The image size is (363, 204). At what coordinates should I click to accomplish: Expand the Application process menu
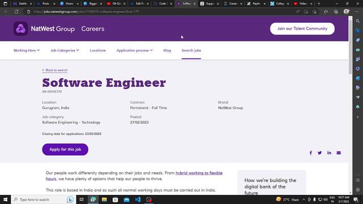coord(134,50)
